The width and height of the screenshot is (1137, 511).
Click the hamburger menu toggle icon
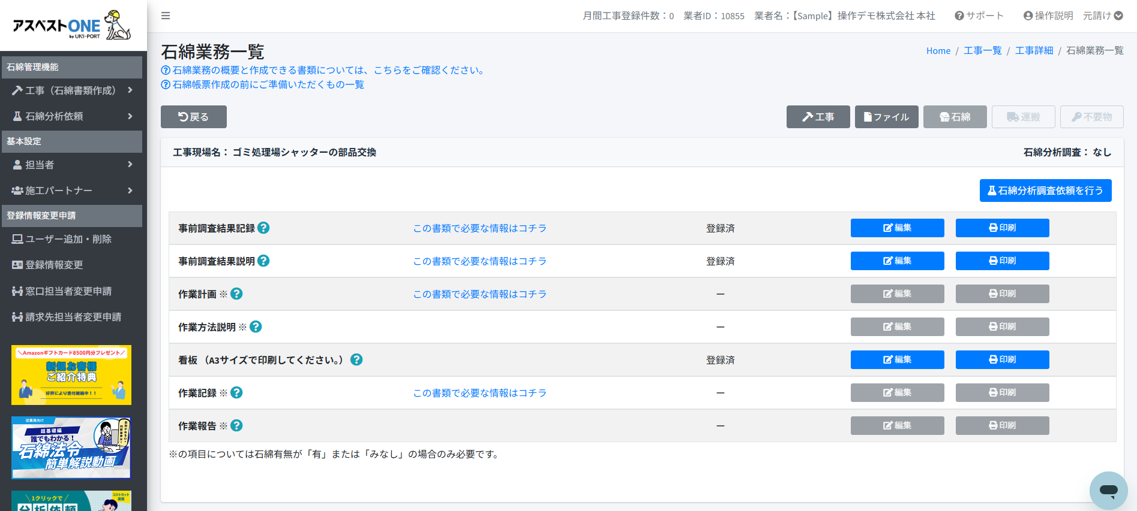[166, 16]
